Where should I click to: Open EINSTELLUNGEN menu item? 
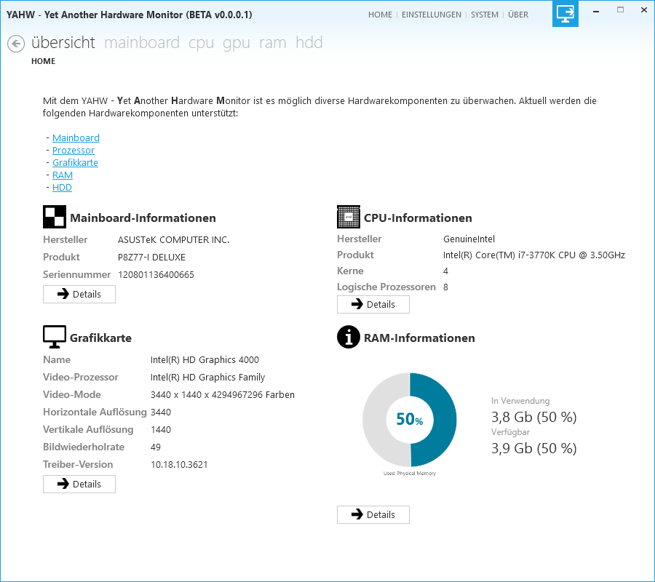(432, 15)
